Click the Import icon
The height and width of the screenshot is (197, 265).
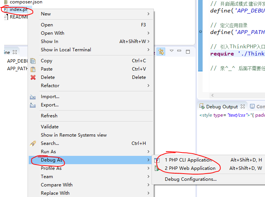33,97
